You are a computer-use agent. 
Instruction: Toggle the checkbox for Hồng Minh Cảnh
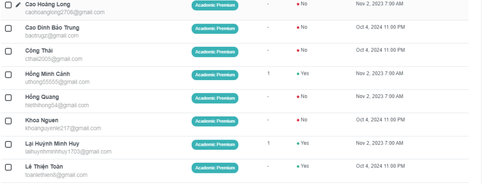(x=8, y=74)
